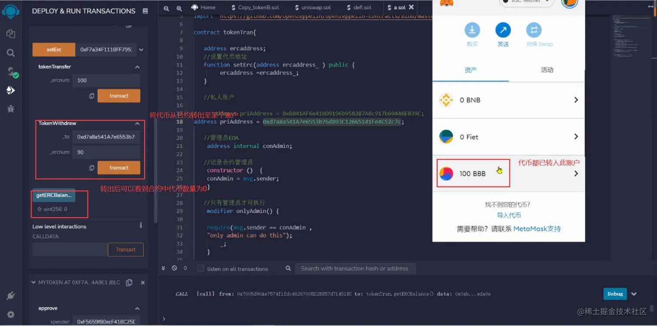Select MetaMask Assets (资产) tab
Screen dimensions: 657x326
pyautogui.click(x=471, y=70)
